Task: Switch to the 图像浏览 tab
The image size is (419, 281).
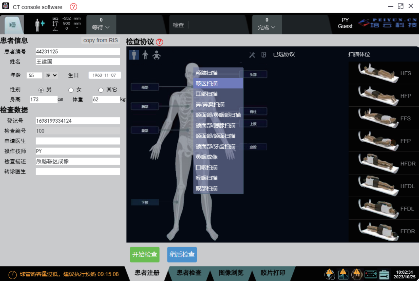Action: (x=231, y=273)
